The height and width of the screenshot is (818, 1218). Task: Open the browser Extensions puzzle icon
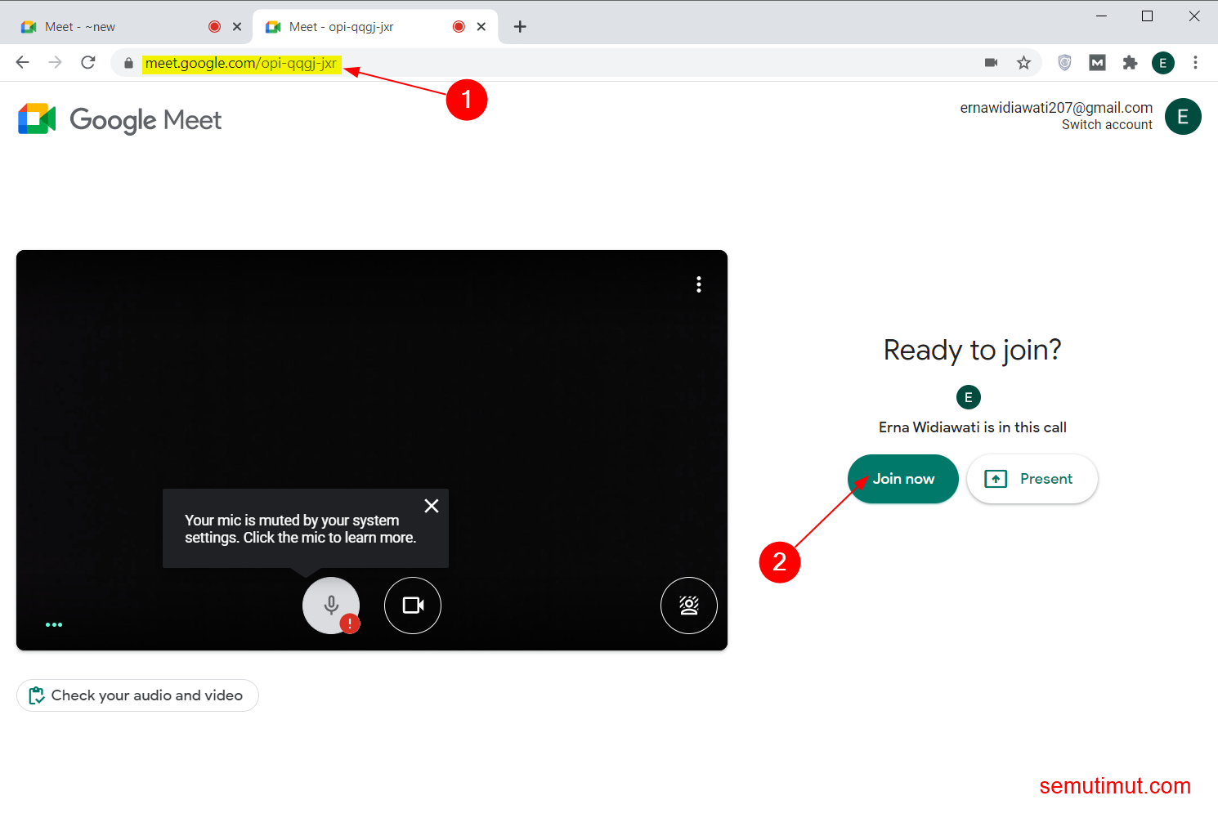[x=1130, y=62]
